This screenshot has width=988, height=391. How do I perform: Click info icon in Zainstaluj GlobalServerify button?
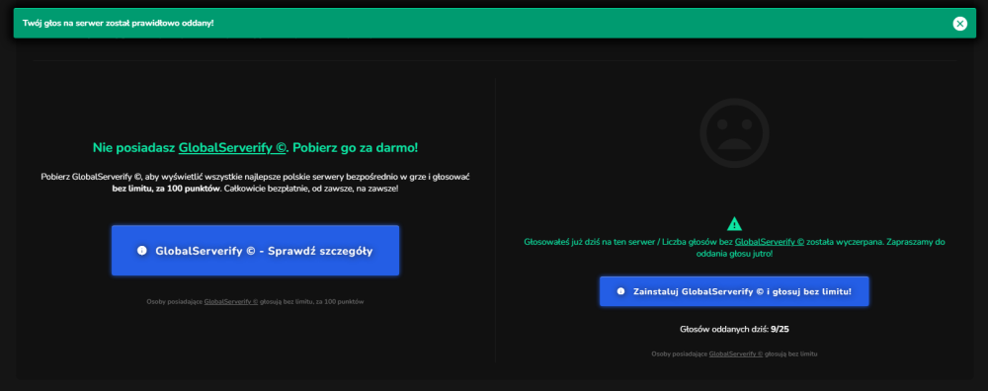pos(620,291)
